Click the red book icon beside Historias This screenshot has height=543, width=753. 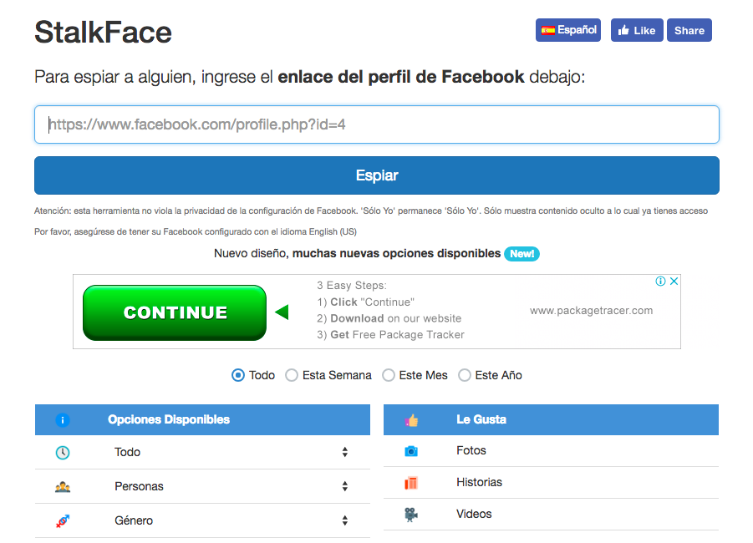click(411, 483)
